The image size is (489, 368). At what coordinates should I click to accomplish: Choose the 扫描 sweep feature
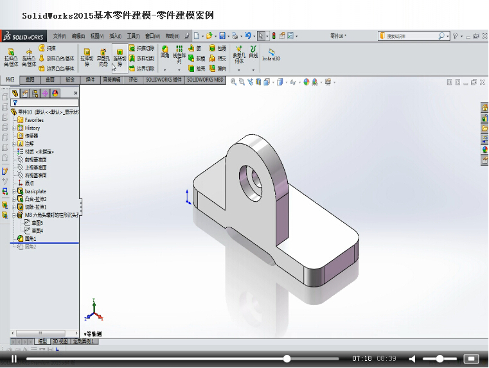pyautogui.click(x=47, y=48)
